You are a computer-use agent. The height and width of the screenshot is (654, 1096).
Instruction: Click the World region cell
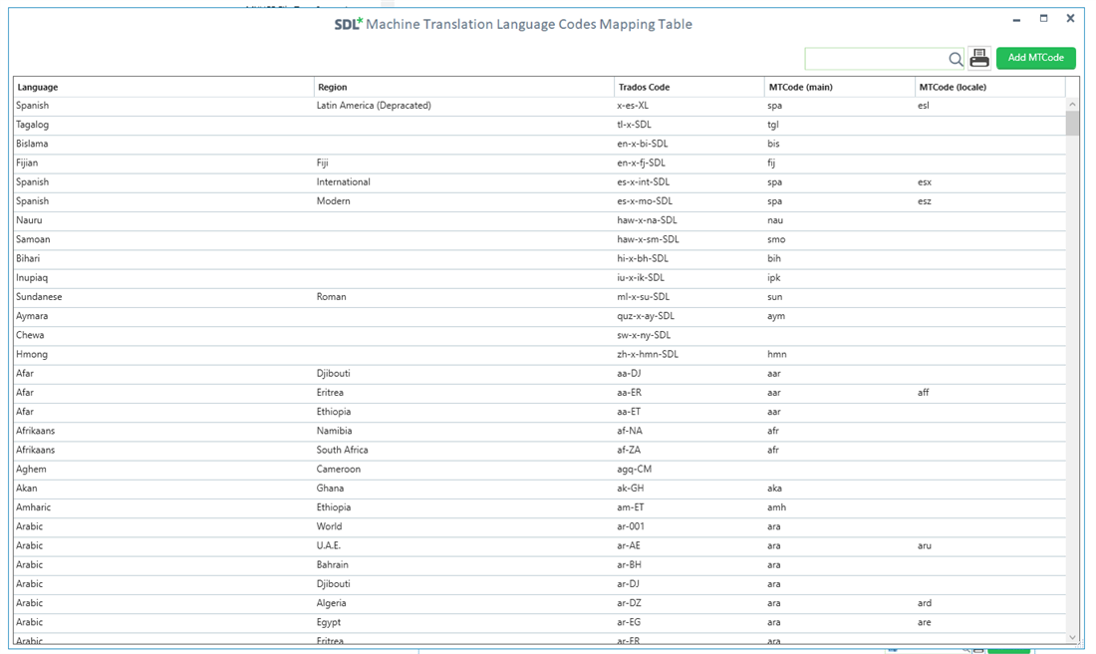pyautogui.click(x=329, y=526)
